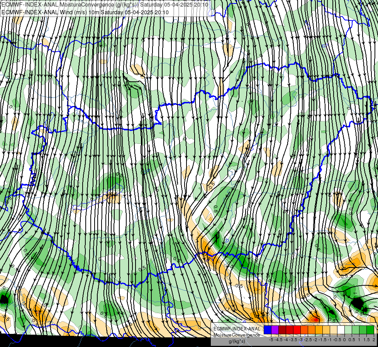Click the legend label MoistureConvergence

pyautogui.click(x=237, y=335)
